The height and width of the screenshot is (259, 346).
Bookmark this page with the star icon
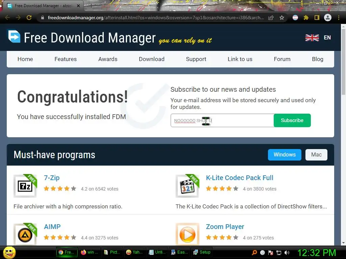(282, 18)
